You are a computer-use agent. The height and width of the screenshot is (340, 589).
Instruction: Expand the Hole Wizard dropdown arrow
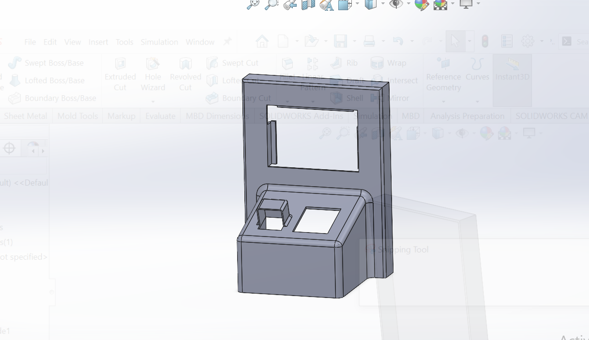tap(153, 102)
